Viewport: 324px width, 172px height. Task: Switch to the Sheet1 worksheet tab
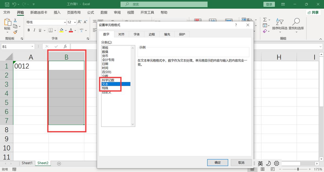27,163
